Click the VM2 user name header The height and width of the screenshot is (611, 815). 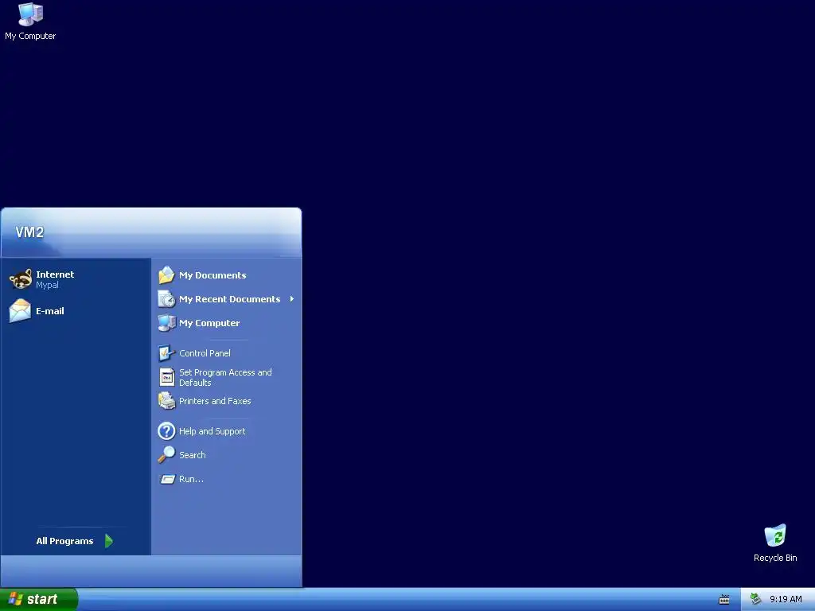pyautogui.click(x=29, y=232)
